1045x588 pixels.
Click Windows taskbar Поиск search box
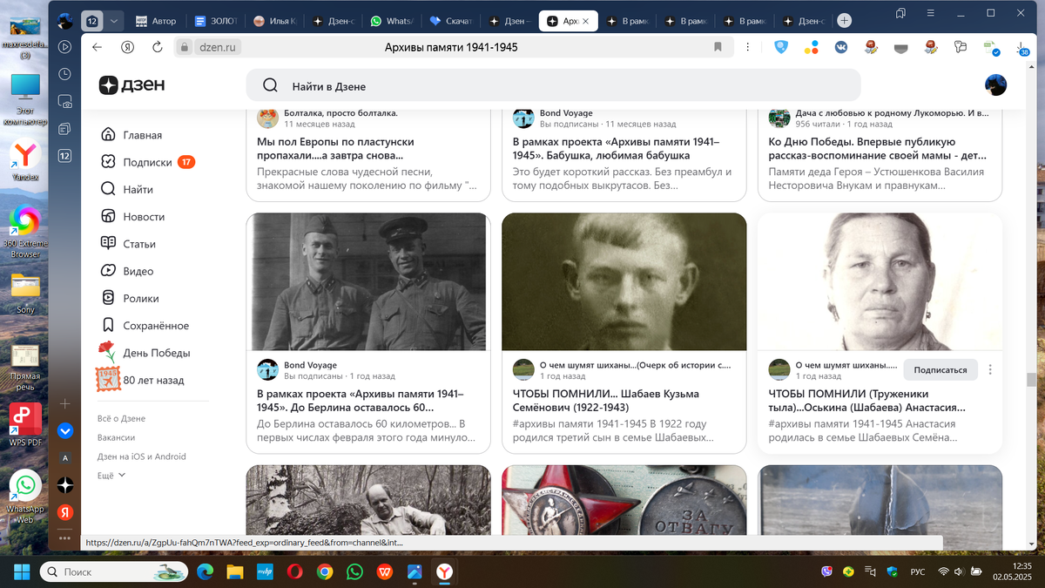coord(115,571)
